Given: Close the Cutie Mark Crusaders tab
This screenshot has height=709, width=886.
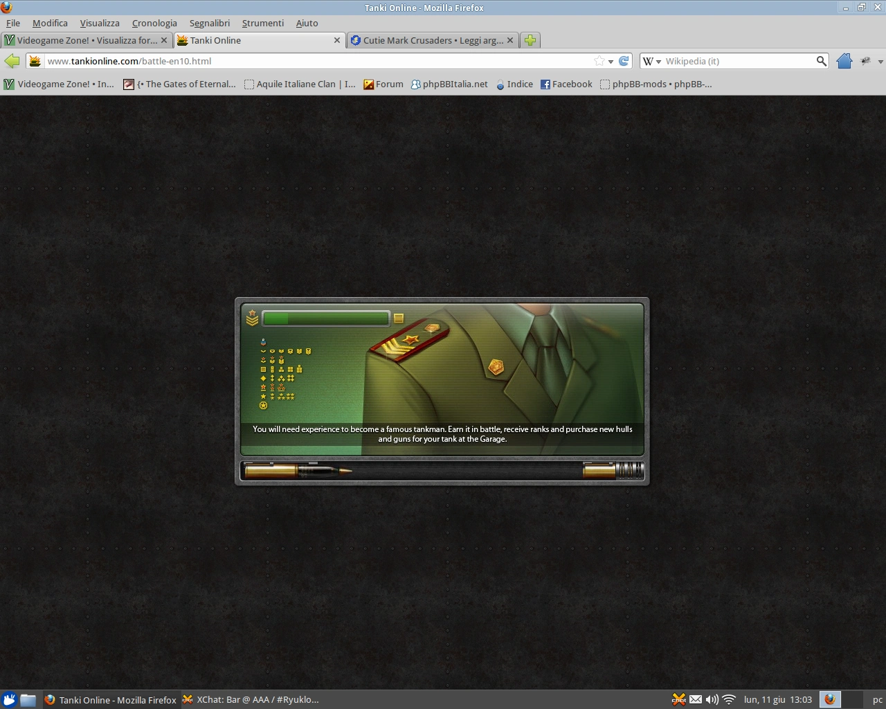Looking at the screenshot, I should [510, 40].
